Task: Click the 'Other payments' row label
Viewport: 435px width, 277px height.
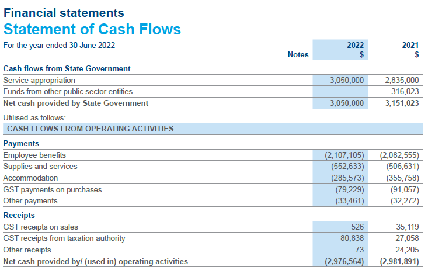Action: click(x=30, y=200)
